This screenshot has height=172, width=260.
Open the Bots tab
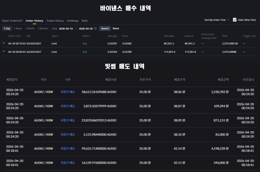pos(85,21)
